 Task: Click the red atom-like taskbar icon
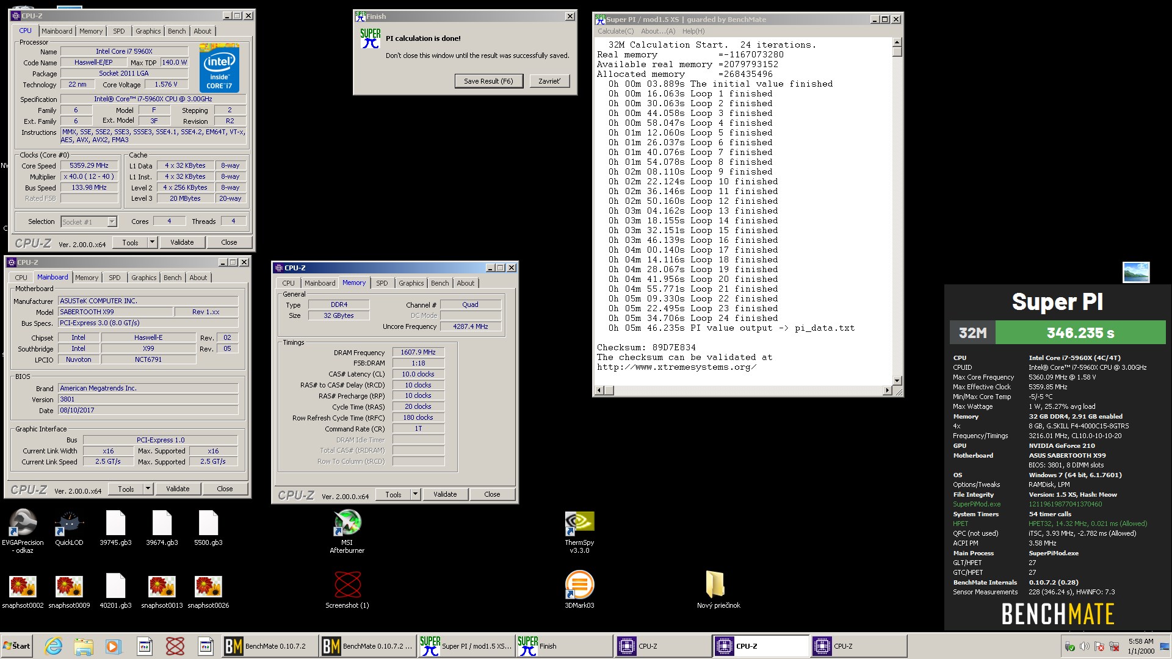(x=175, y=646)
